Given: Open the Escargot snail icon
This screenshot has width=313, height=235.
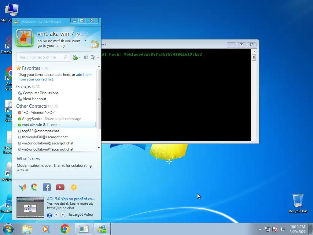Looking at the screenshot, I should coord(34,187).
